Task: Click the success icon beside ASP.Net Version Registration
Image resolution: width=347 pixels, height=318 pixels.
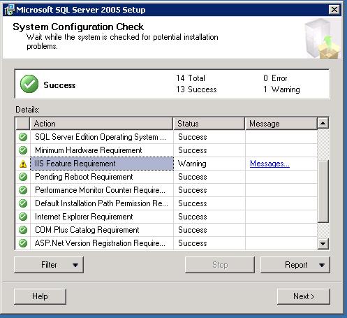Action: pos(23,243)
